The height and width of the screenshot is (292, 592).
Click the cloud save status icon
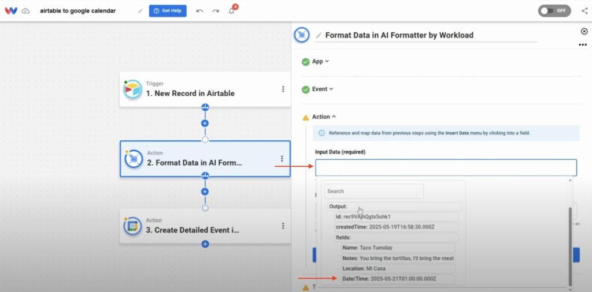[25, 11]
